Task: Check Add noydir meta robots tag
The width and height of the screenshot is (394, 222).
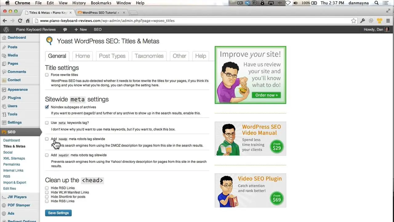Action: coord(47,155)
